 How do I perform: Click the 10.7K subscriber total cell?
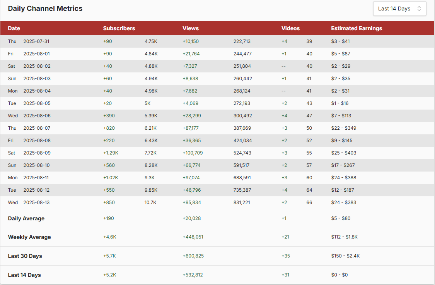(x=151, y=203)
